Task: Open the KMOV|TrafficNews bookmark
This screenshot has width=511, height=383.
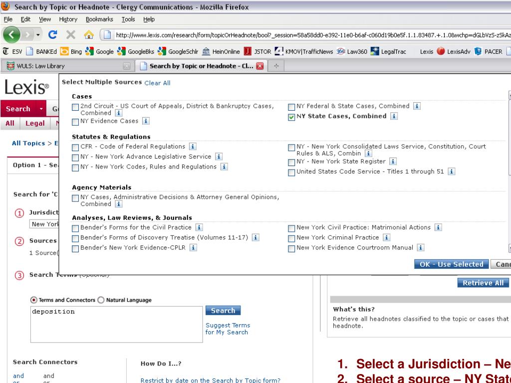Action: pos(304,51)
